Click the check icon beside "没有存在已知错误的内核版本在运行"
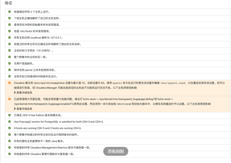Screen dimensions: 231x163 point(10,76)
